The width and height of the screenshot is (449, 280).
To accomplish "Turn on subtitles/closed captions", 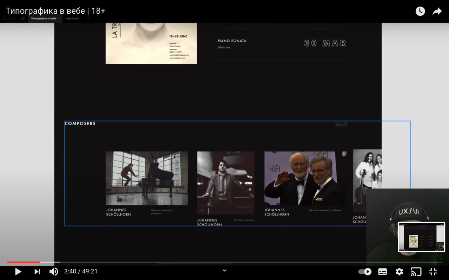I will tap(383, 272).
